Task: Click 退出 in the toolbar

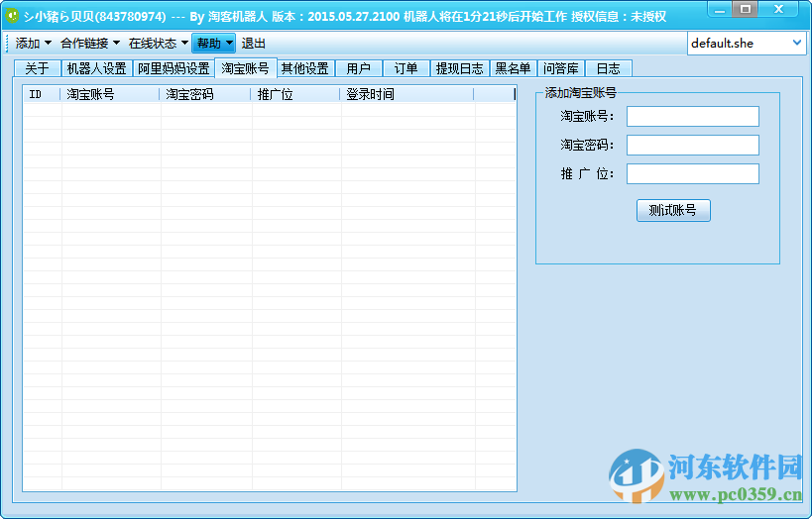Action: [253, 43]
